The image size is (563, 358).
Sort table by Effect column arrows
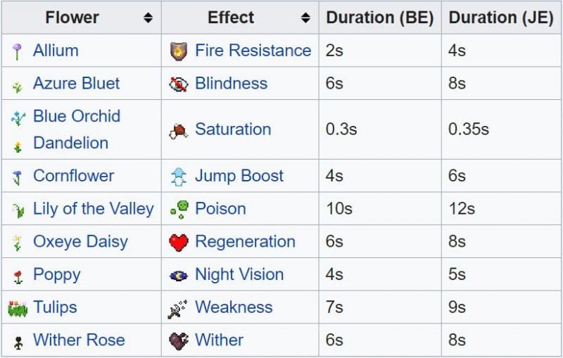(x=305, y=18)
